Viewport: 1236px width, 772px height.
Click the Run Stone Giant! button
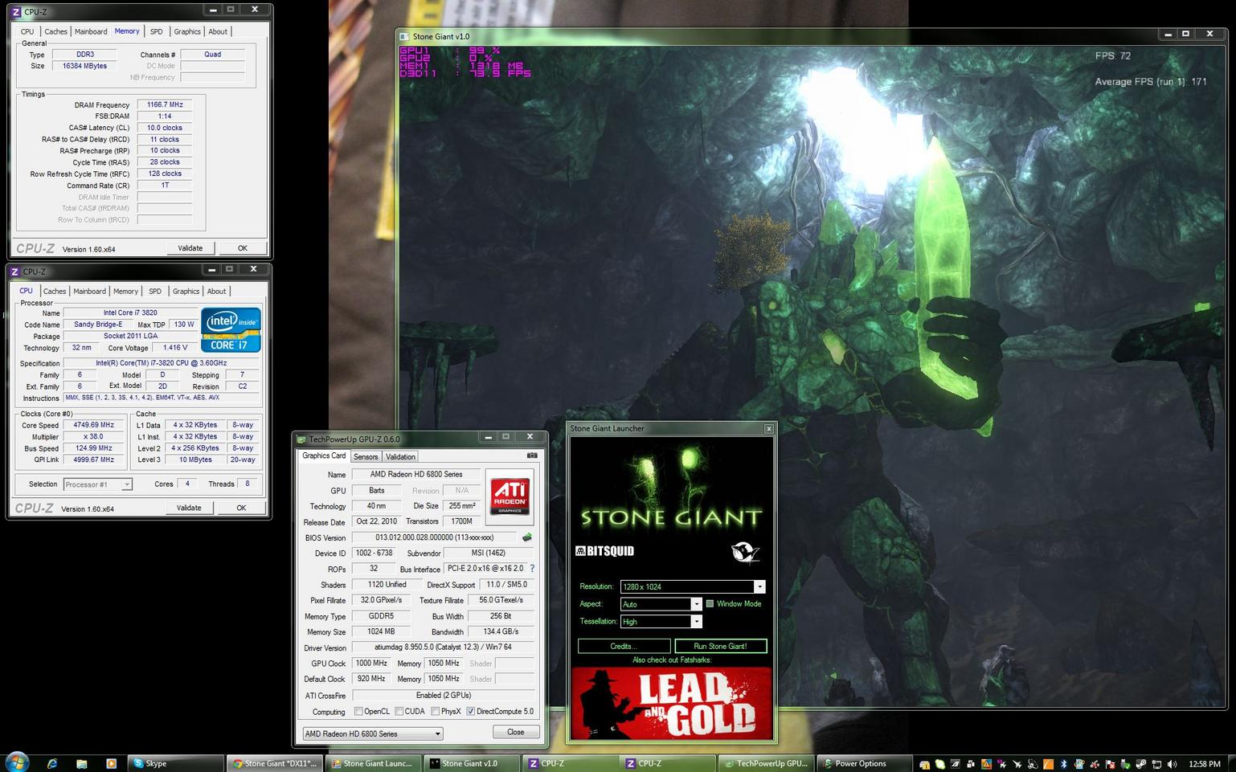tap(720, 646)
